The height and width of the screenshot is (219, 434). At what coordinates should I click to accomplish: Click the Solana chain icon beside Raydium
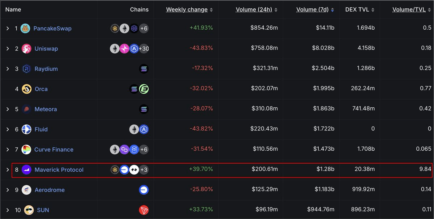144,68
